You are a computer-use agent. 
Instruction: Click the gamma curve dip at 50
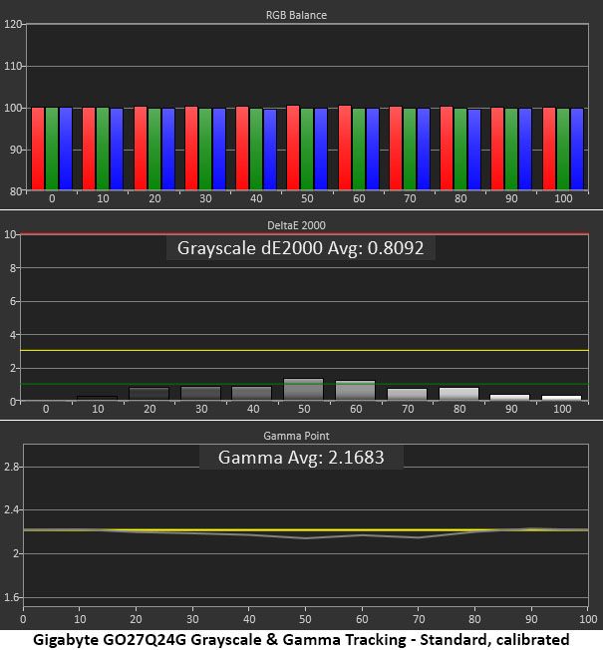coord(305,538)
